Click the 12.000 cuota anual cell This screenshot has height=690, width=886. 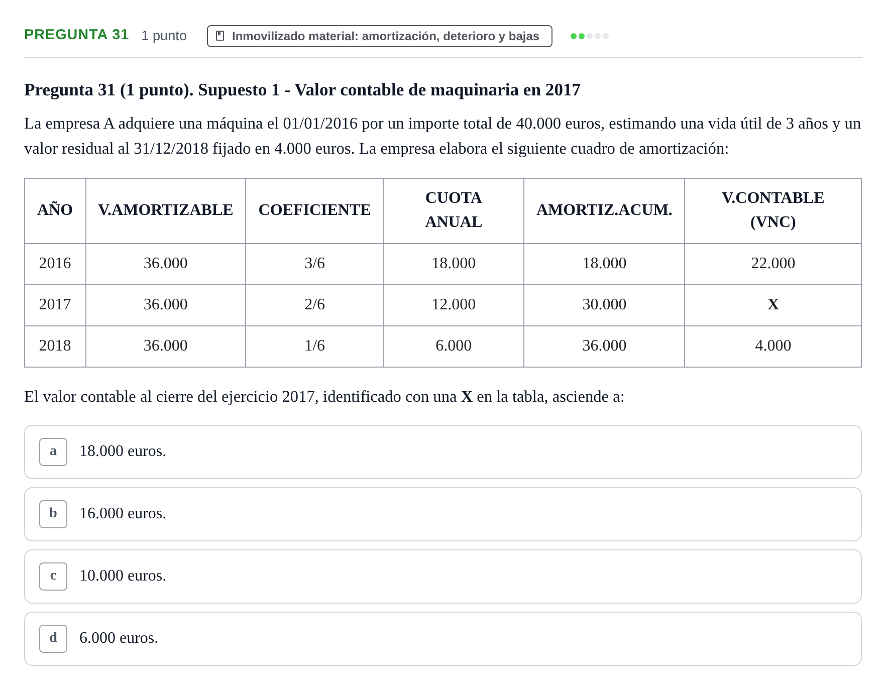pyautogui.click(x=454, y=305)
